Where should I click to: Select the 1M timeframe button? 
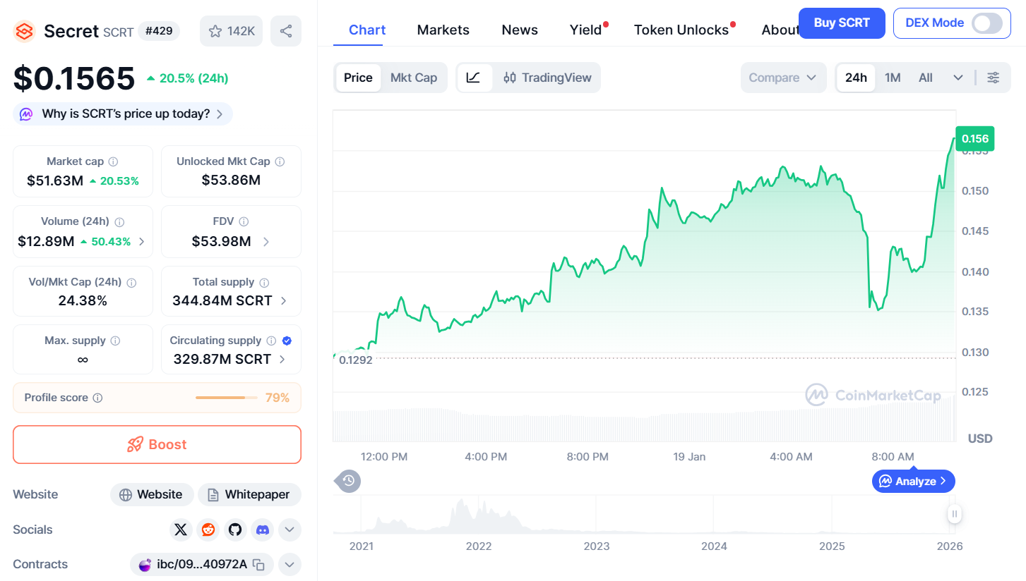click(892, 78)
